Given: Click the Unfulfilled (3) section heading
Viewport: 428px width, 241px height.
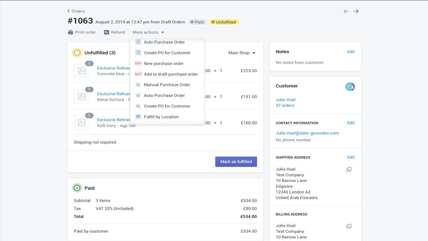Looking at the screenshot, I should coord(100,53).
